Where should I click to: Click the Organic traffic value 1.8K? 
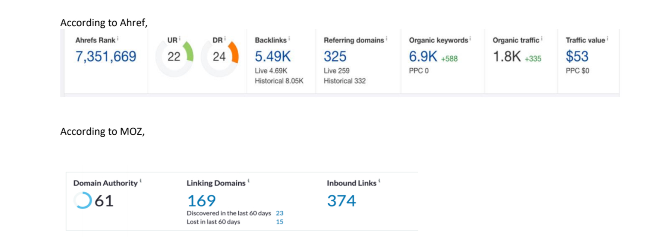point(507,56)
